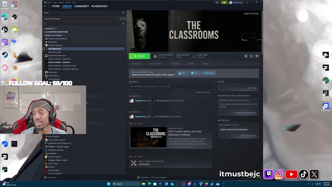Go to the COMMUNITY tab

pyautogui.click(x=82, y=6)
